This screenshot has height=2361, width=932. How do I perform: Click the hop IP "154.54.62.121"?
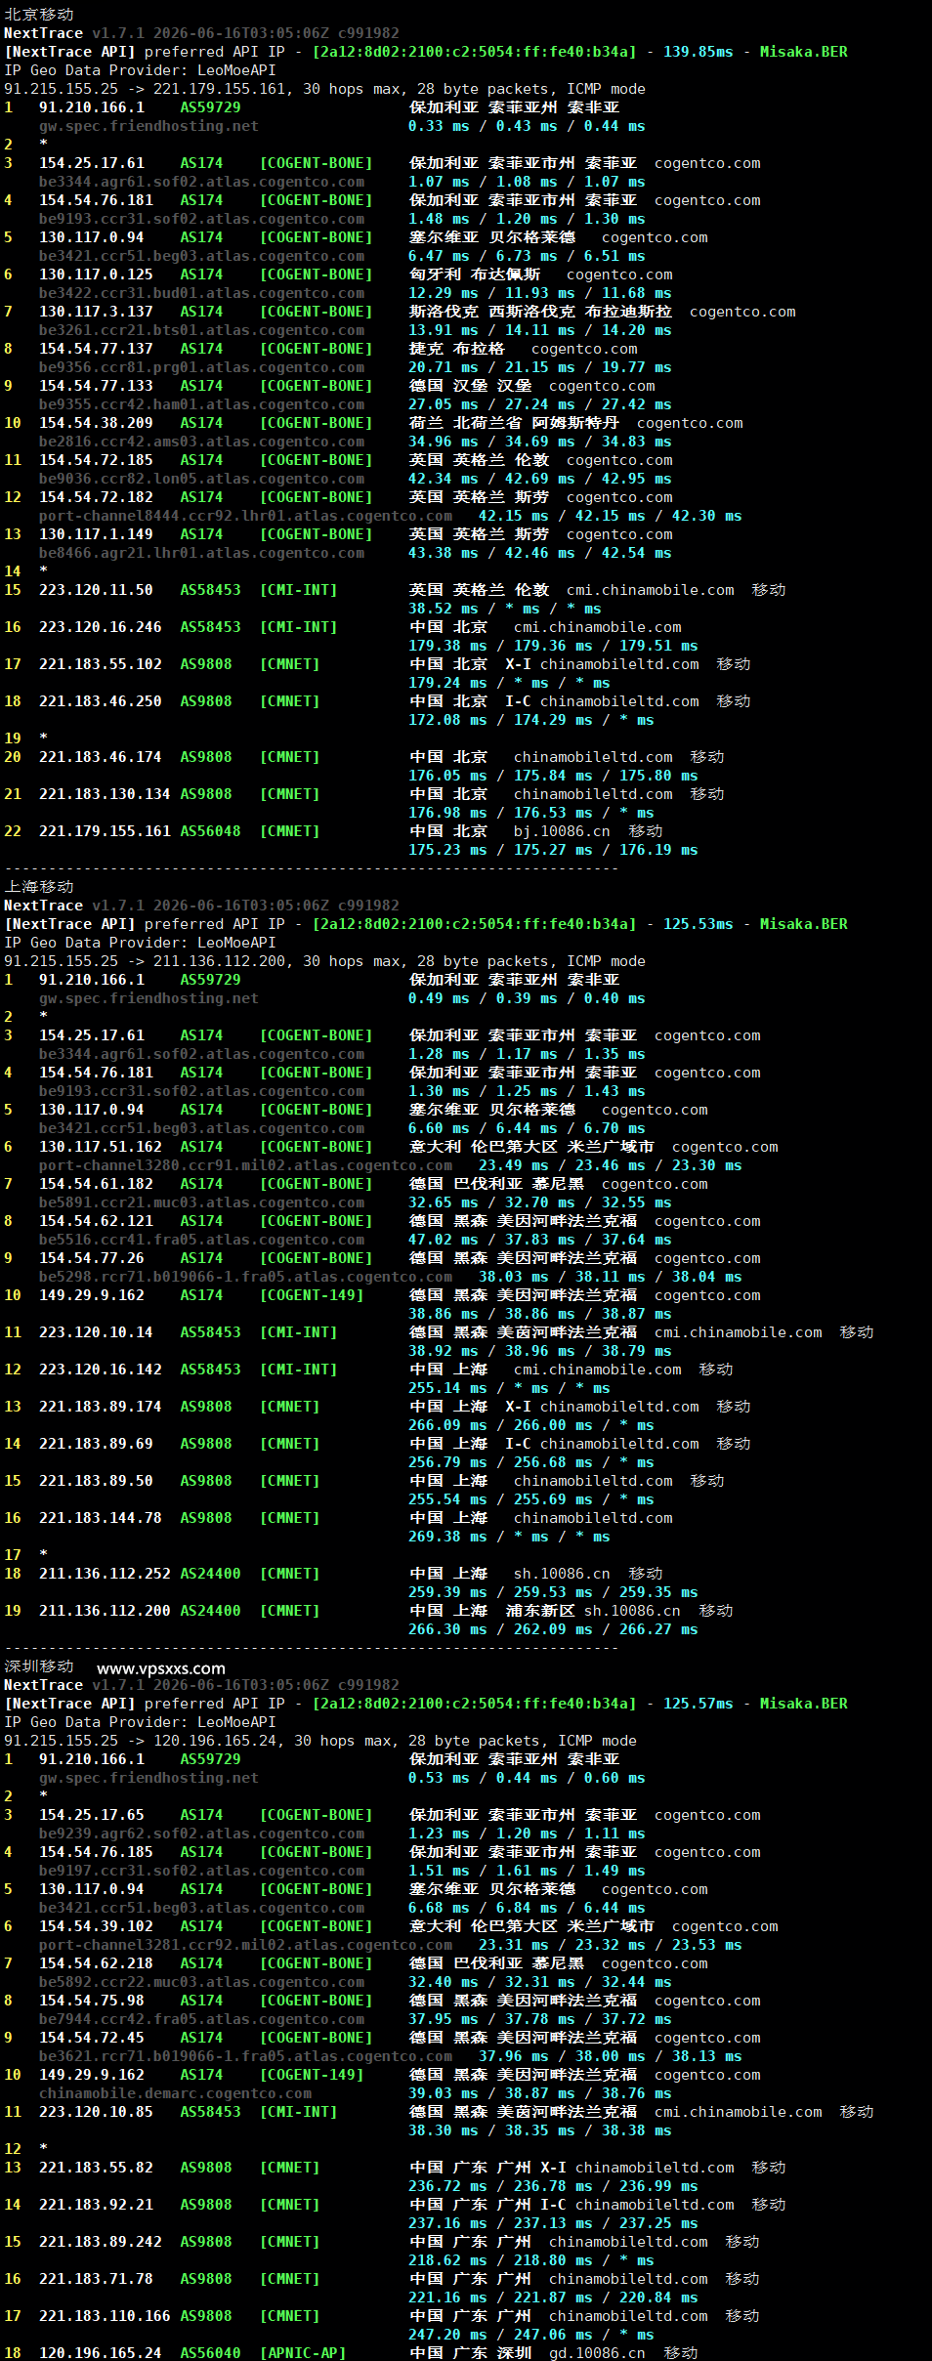coord(96,1221)
